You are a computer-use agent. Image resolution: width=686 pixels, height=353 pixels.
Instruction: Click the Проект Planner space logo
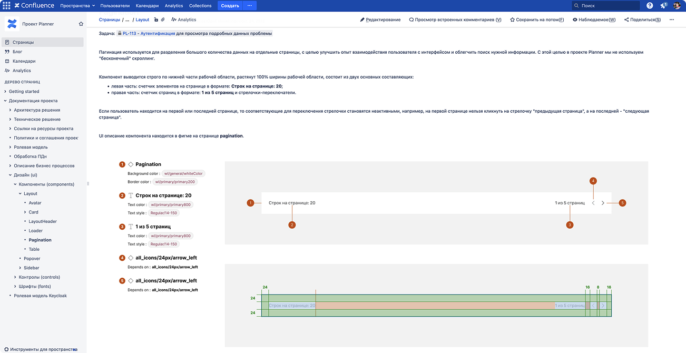click(x=11, y=24)
